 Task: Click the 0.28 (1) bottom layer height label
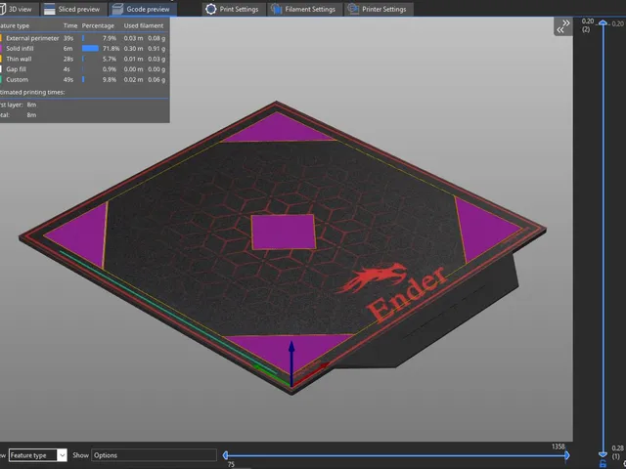[617, 451]
